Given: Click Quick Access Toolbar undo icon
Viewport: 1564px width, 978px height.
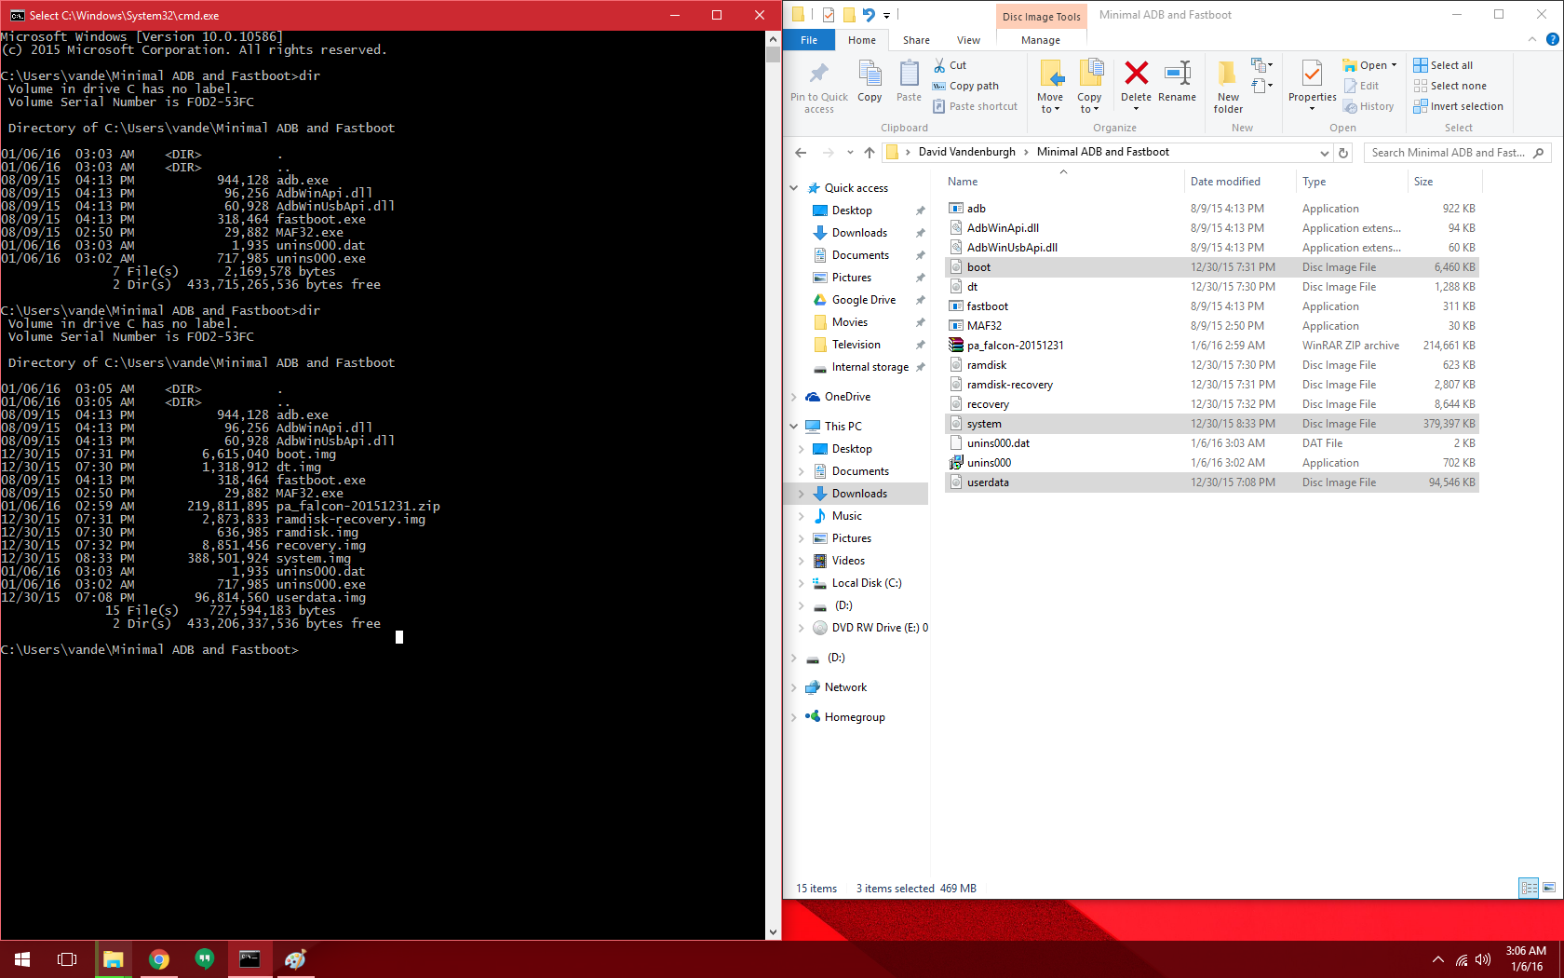Looking at the screenshot, I should (x=869, y=14).
